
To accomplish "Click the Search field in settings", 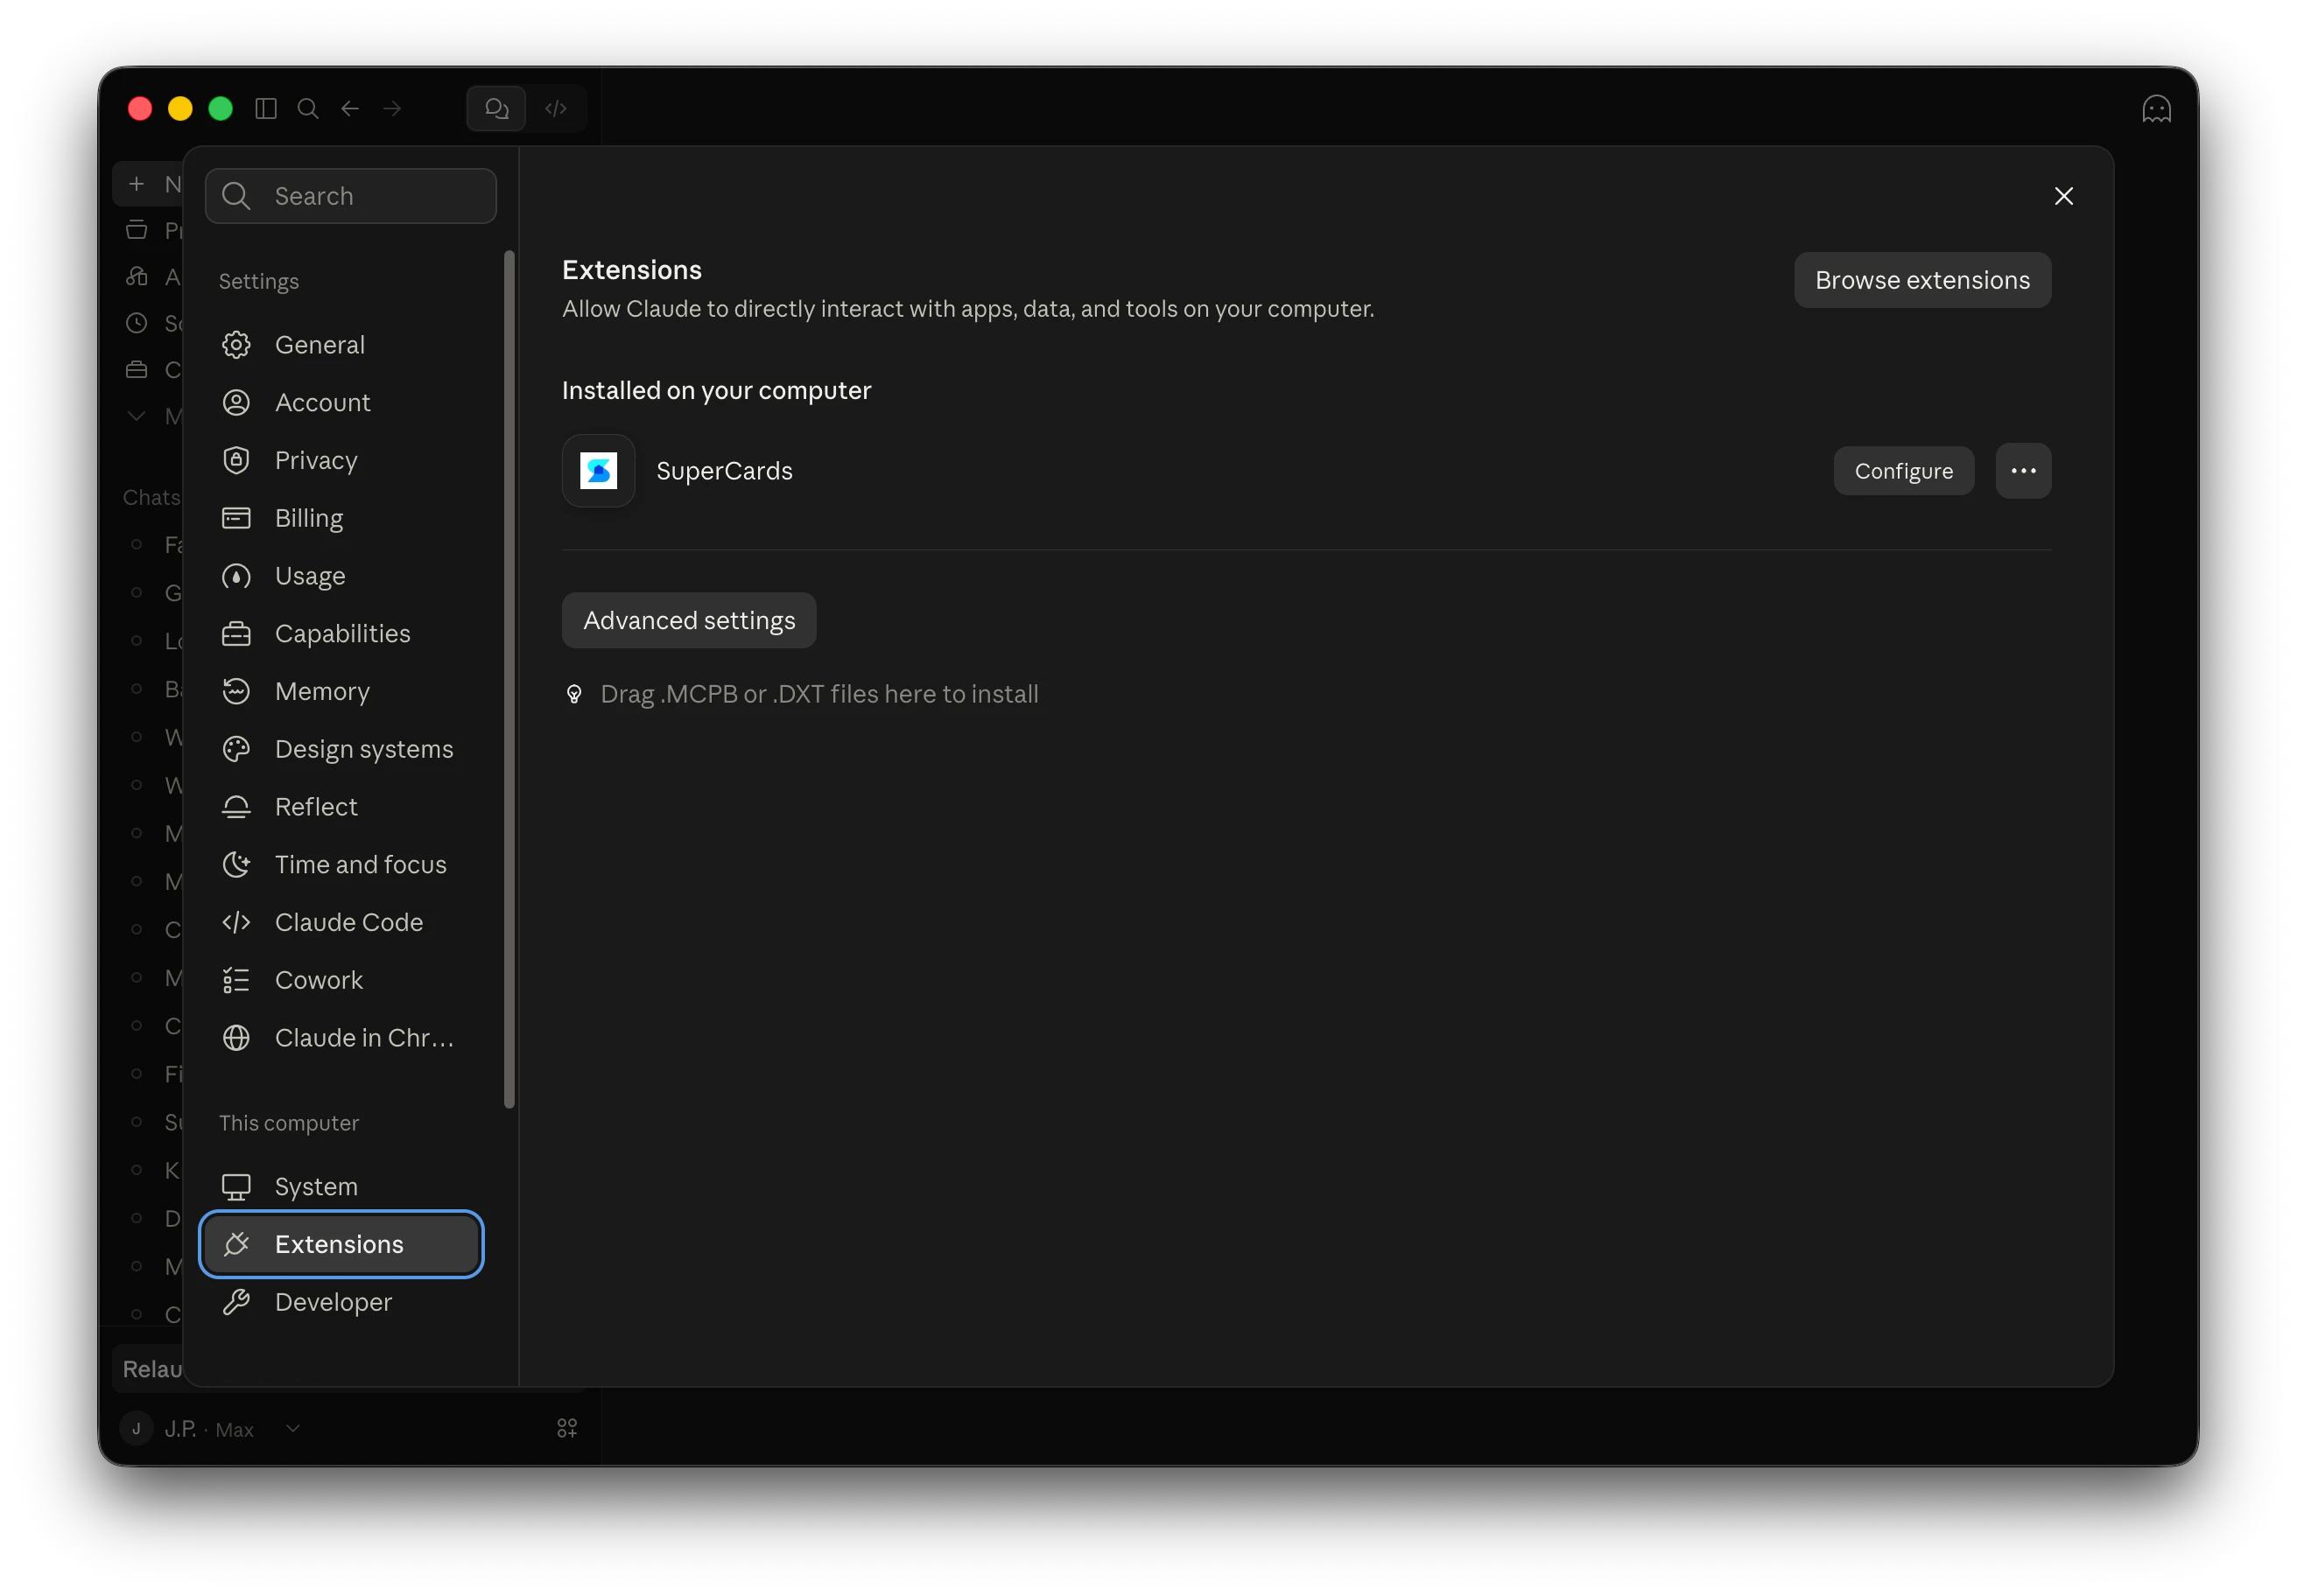I will (x=351, y=196).
